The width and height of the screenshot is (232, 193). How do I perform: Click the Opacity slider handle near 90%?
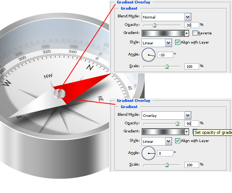(177, 124)
